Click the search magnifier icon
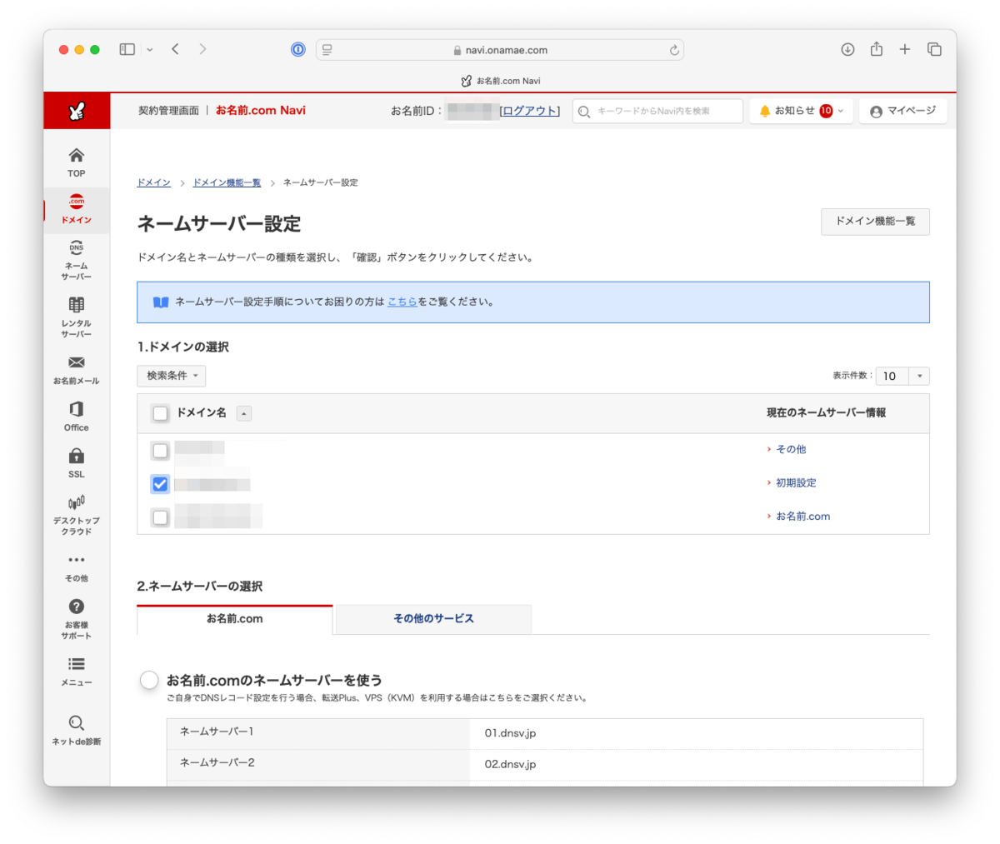 (584, 112)
